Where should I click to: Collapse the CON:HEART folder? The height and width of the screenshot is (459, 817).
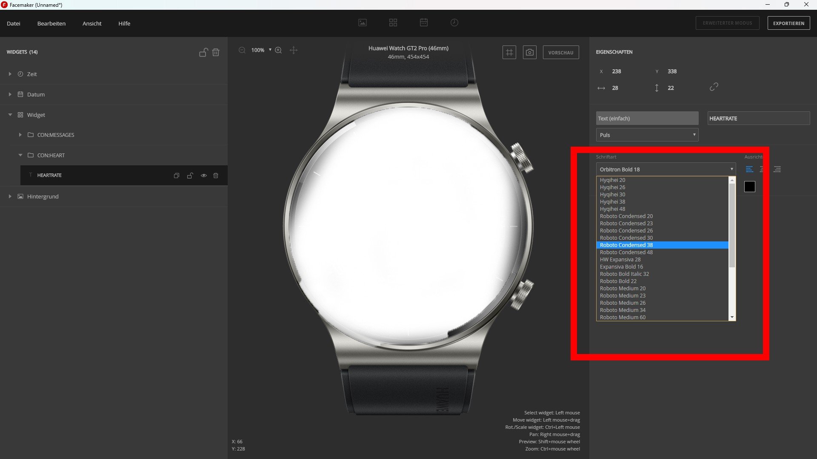point(20,155)
